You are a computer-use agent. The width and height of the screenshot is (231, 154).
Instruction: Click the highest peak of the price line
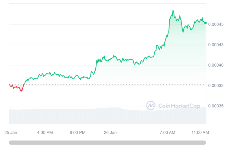(173, 11)
